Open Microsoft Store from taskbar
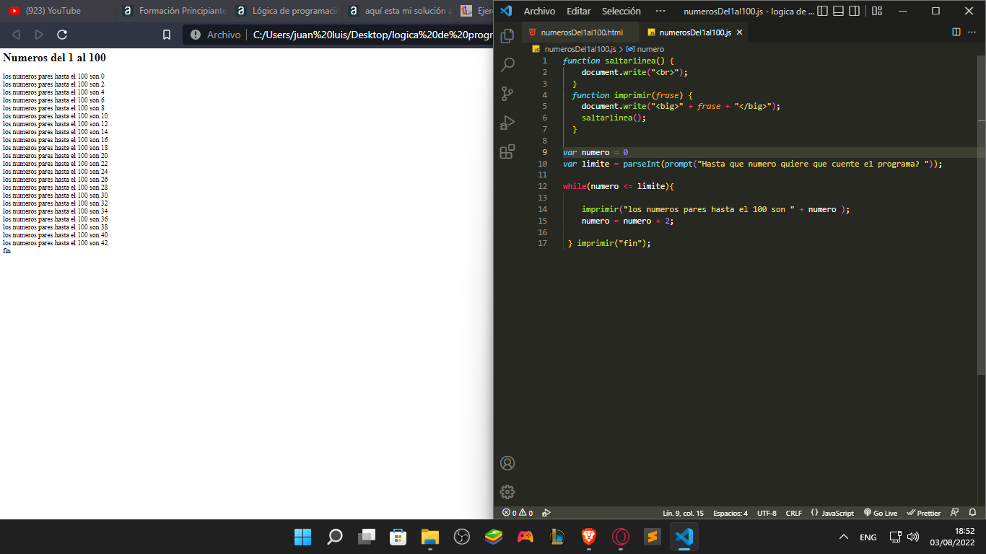986x554 pixels. point(398,537)
